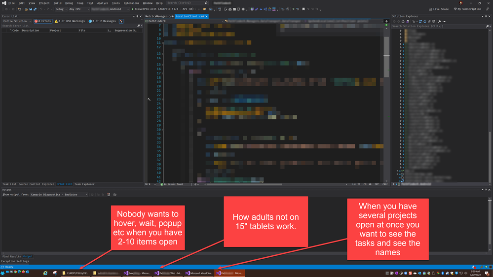Open the Show output from dropdown
The image size is (493, 277).
pyautogui.click(x=59, y=194)
